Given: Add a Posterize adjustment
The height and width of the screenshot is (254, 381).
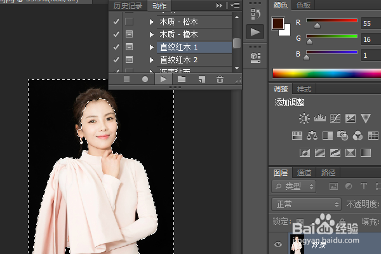Looking at the screenshot, I should coord(320,153).
